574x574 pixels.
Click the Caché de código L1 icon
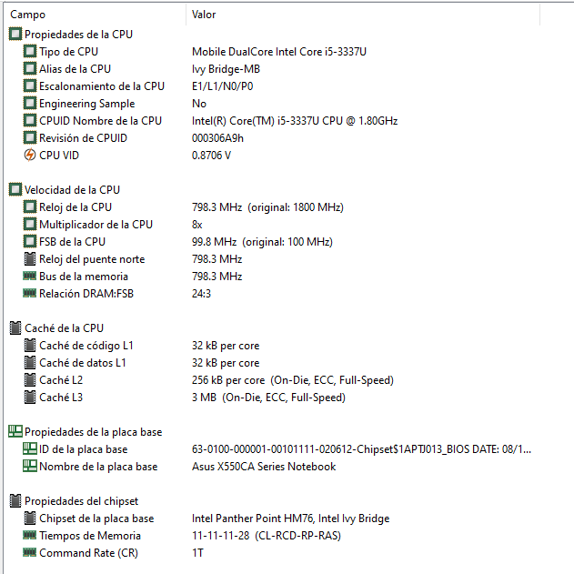[x=30, y=345]
